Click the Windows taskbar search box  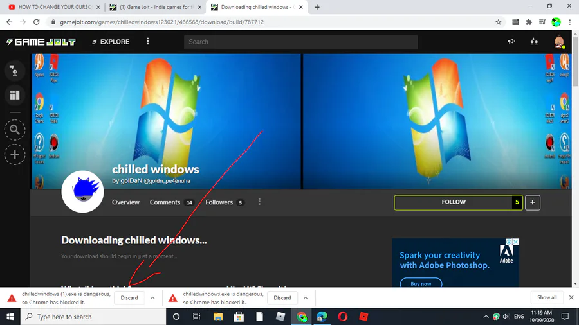(x=93, y=317)
